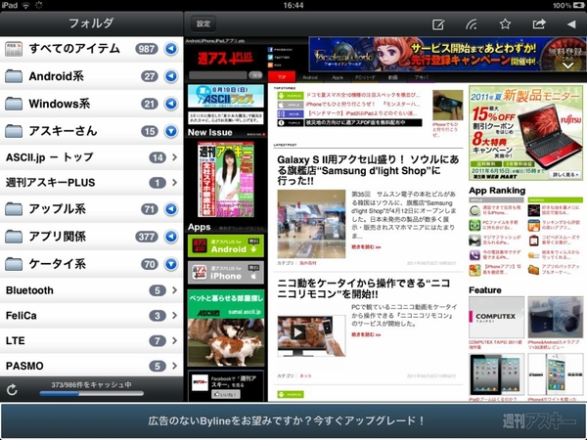
Task: Tap the RSS icon on the webpage
Action: pos(270,66)
